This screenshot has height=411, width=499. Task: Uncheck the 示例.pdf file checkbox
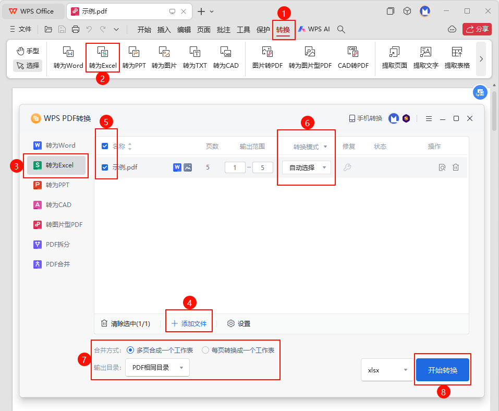point(105,167)
